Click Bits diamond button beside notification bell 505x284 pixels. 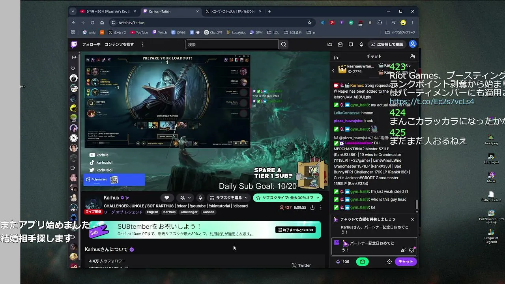[x=200, y=198]
